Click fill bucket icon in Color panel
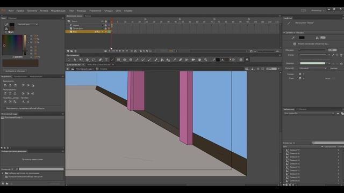The height and width of the screenshot is (193, 344). (x=6, y=28)
